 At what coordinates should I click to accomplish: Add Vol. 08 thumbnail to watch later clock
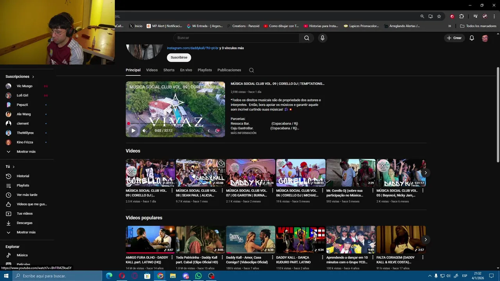(221, 163)
